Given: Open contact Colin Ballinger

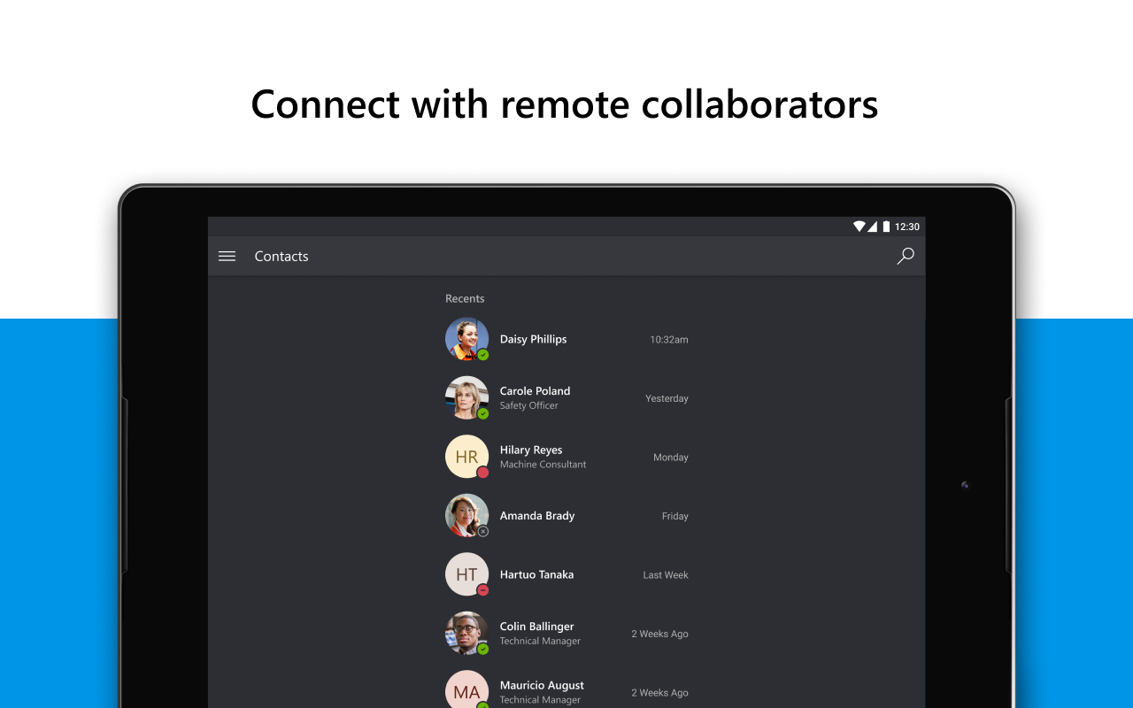Looking at the screenshot, I should coord(566,634).
